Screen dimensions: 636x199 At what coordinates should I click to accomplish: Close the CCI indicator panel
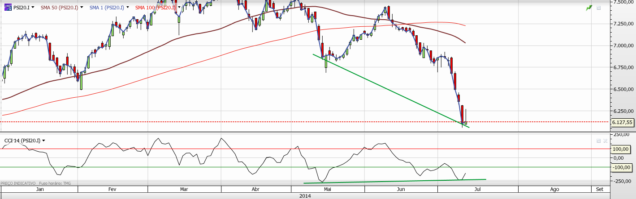605,141
